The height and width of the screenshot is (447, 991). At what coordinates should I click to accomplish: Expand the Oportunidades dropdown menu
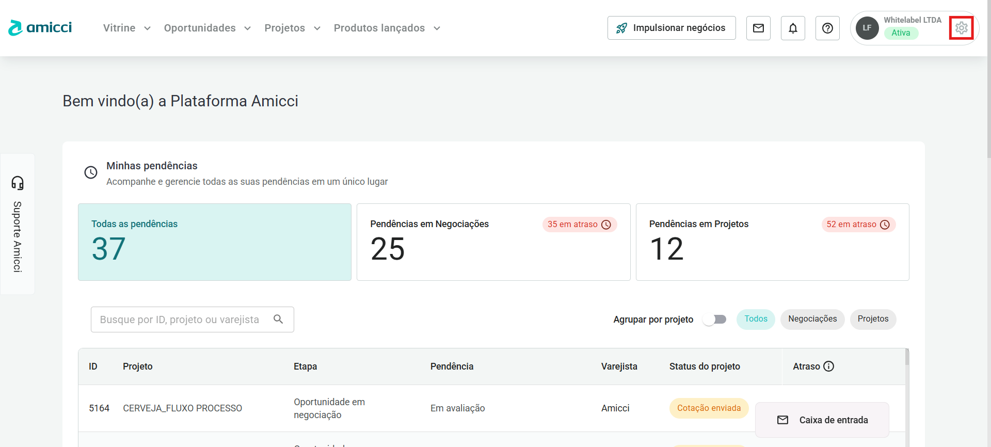click(207, 28)
